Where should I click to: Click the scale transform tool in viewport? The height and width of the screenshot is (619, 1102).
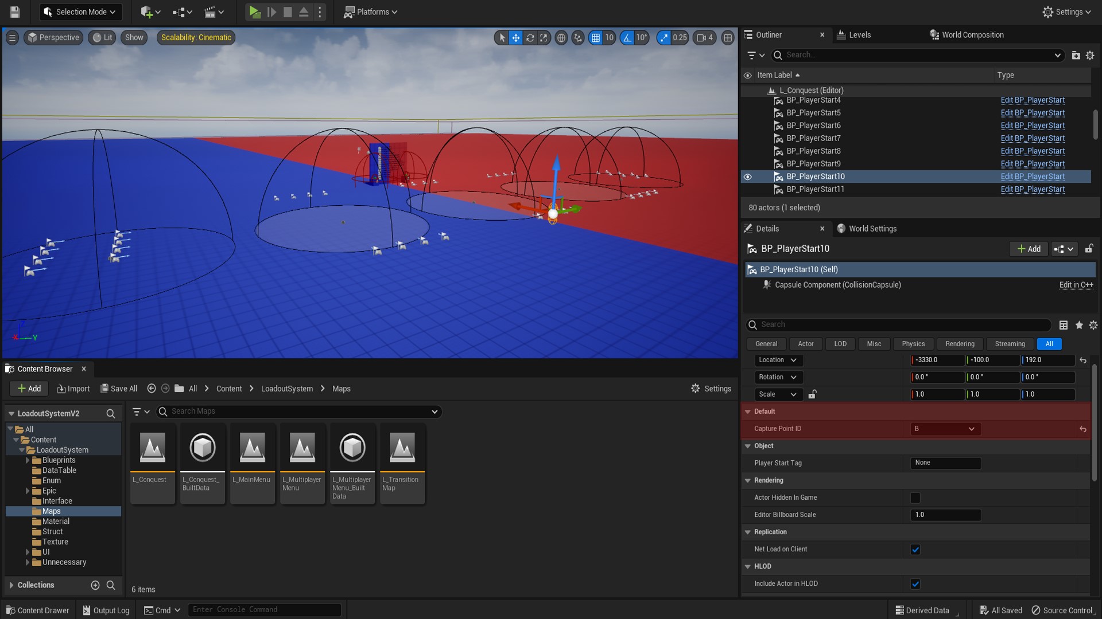click(544, 38)
